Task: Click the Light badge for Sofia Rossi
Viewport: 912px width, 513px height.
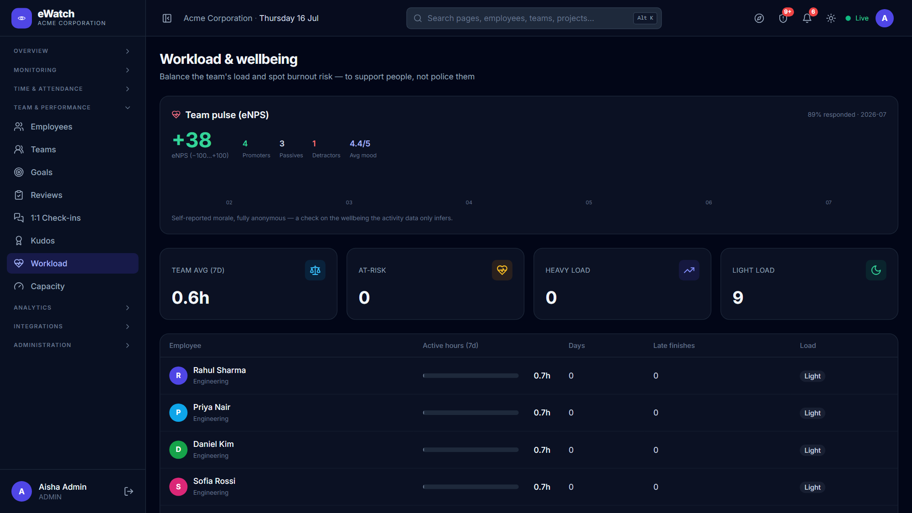Action: 812,487
